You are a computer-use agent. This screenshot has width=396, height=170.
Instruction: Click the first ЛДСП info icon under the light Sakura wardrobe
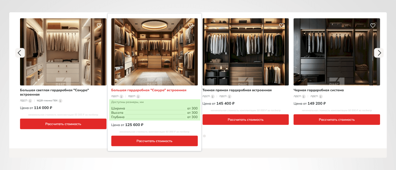pos(30,101)
